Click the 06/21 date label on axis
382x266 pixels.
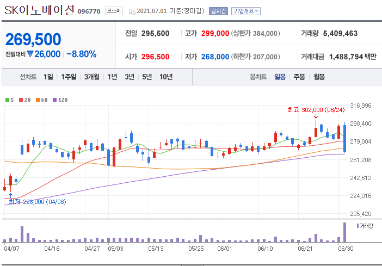(305, 249)
